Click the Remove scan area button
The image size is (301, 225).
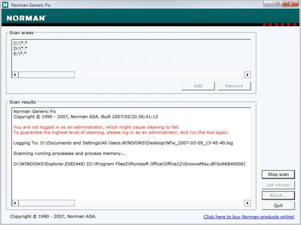(x=234, y=86)
